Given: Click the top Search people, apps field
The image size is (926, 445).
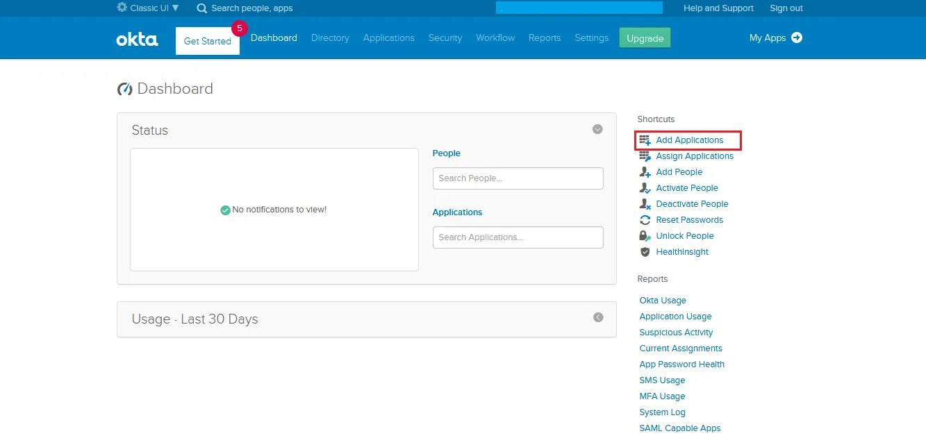Looking at the screenshot, I should 251,8.
